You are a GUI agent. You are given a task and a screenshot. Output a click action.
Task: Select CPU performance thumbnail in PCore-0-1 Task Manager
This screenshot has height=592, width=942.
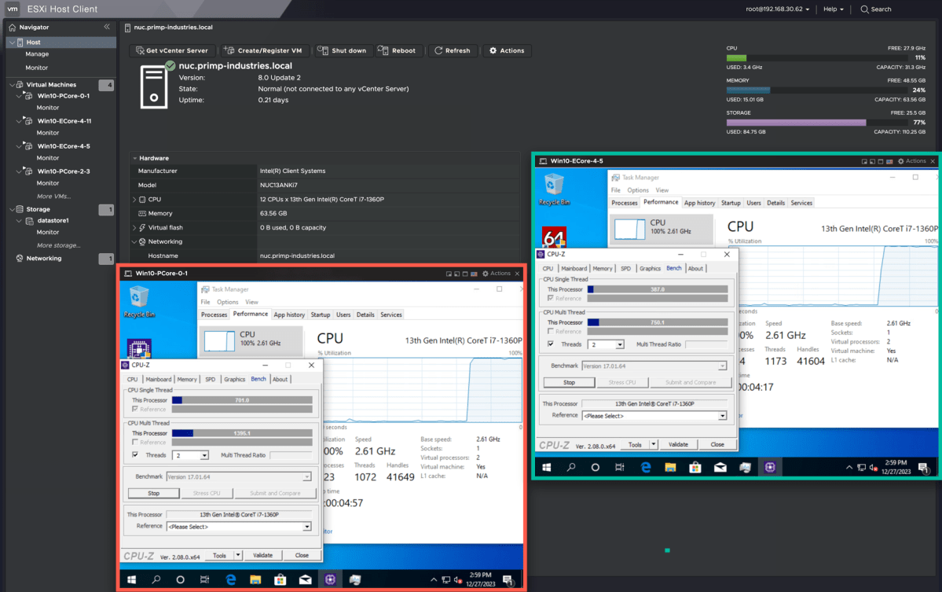coord(251,340)
